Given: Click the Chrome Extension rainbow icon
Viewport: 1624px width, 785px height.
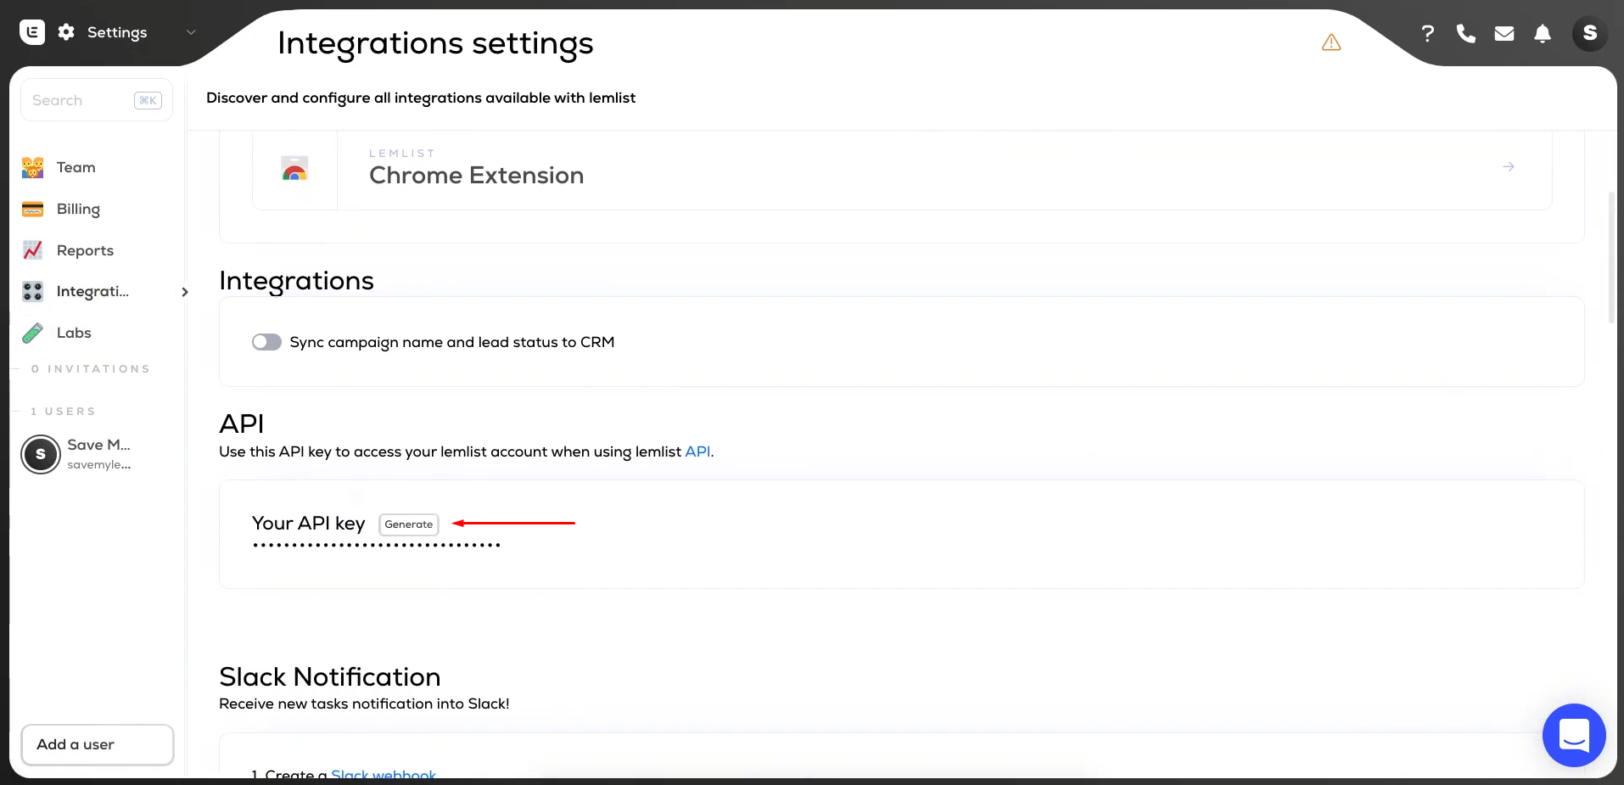Looking at the screenshot, I should click(x=294, y=169).
